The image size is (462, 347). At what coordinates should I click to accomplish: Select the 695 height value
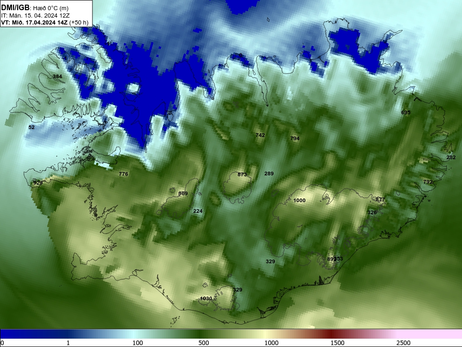406,112
